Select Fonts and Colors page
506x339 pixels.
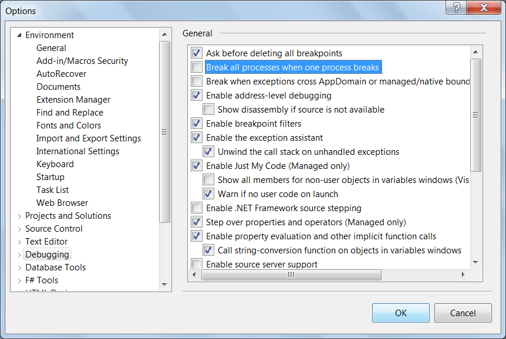69,126
